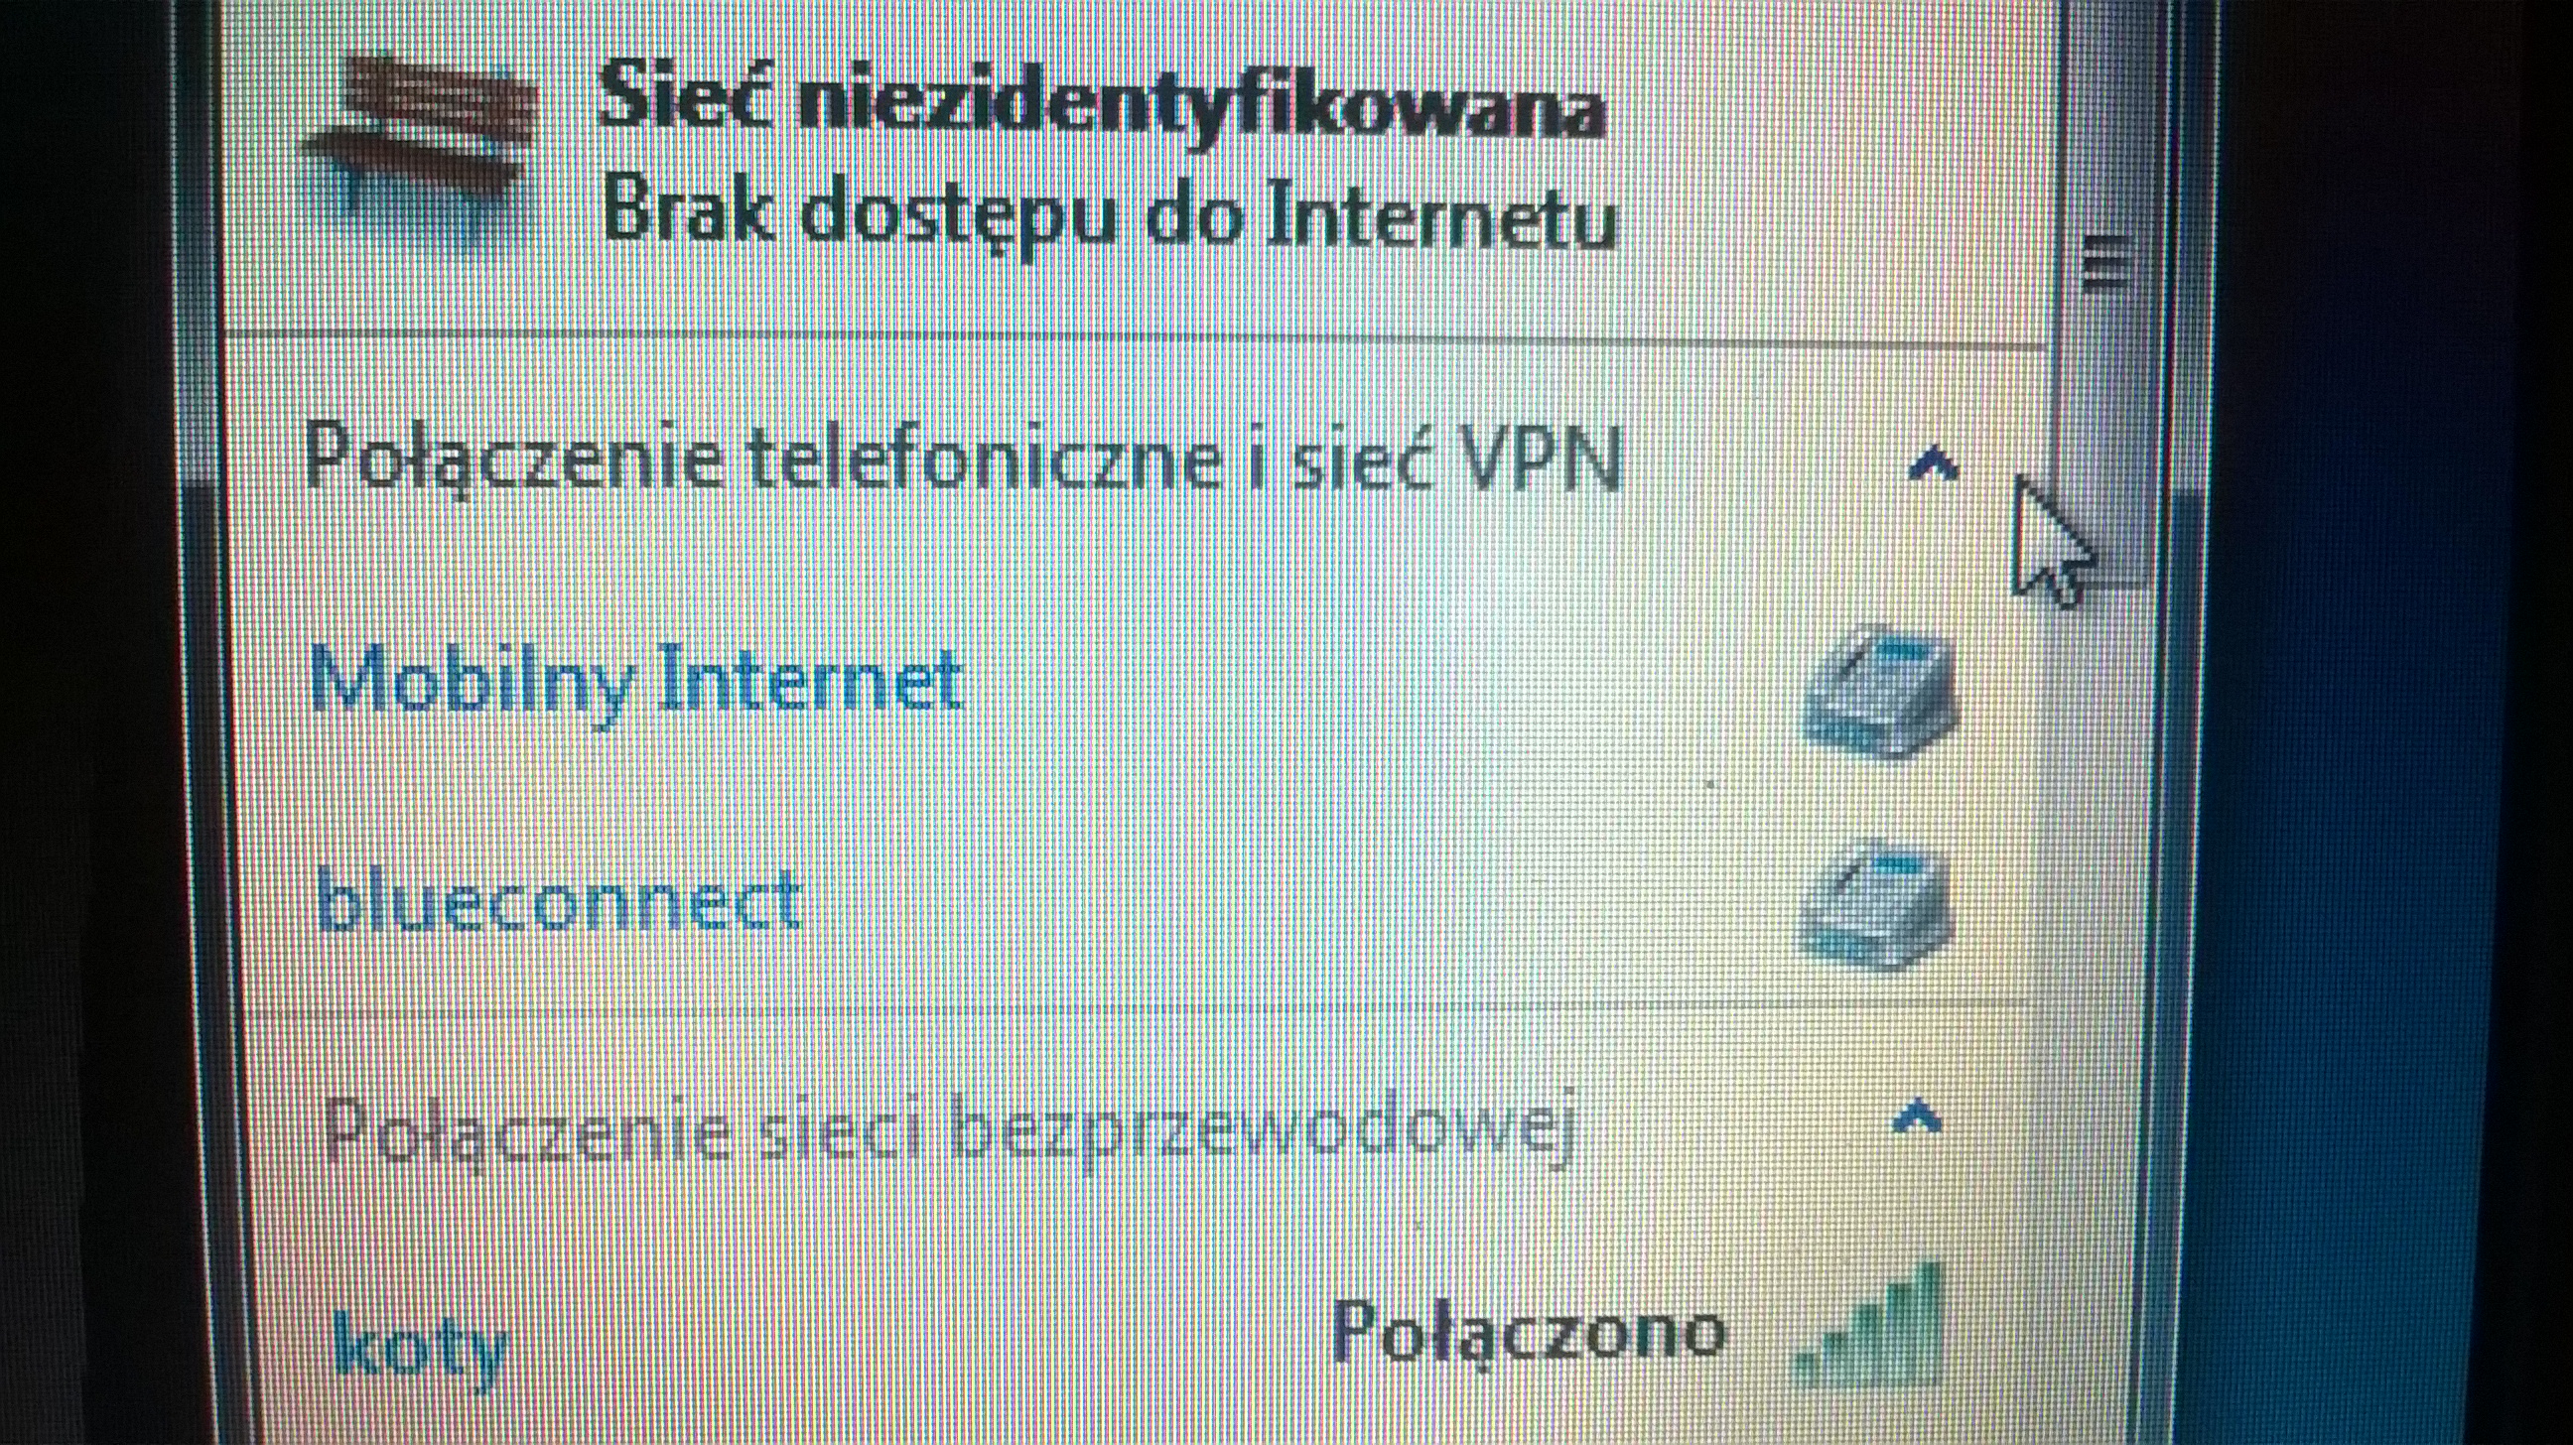Collapse the Połączenie telefoniczne i sieć VPN chevron
This screenshot has height=1445, width=2573.
pos(1932,465)
